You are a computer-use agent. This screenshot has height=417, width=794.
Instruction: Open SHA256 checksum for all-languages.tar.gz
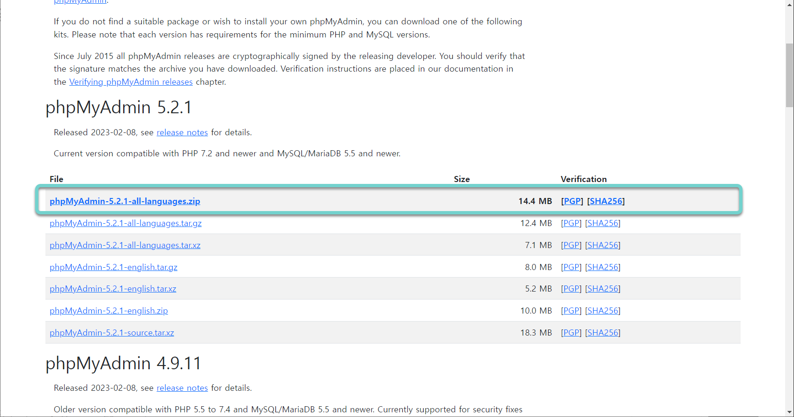point(603,223)
